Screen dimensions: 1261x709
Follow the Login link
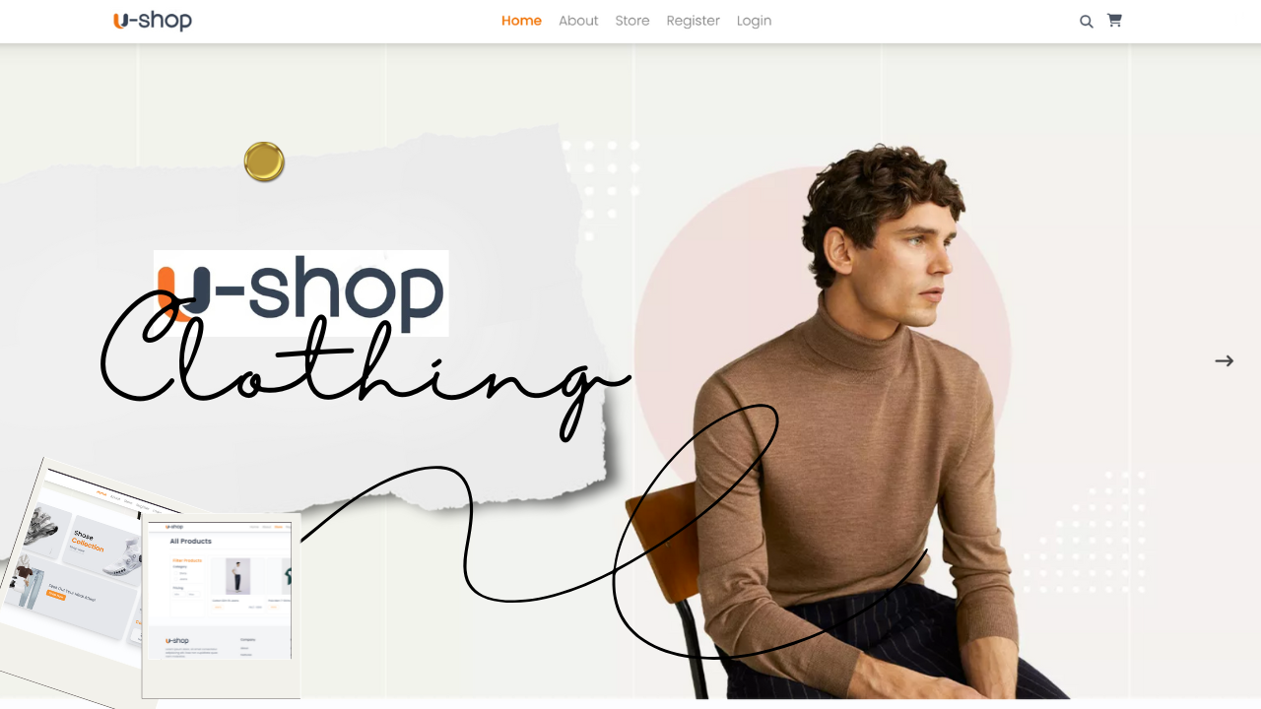point(754,21)
